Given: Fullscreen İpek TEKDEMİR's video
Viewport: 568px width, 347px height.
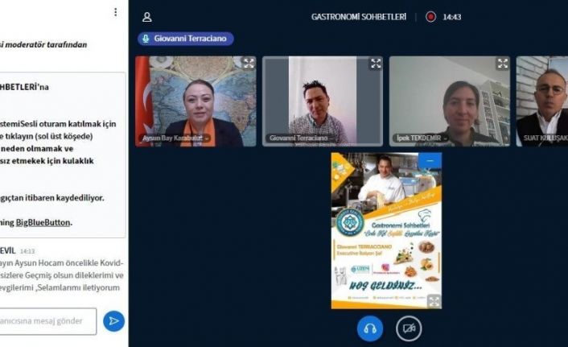Looking at the screenshot, I should tap(502, 64).
